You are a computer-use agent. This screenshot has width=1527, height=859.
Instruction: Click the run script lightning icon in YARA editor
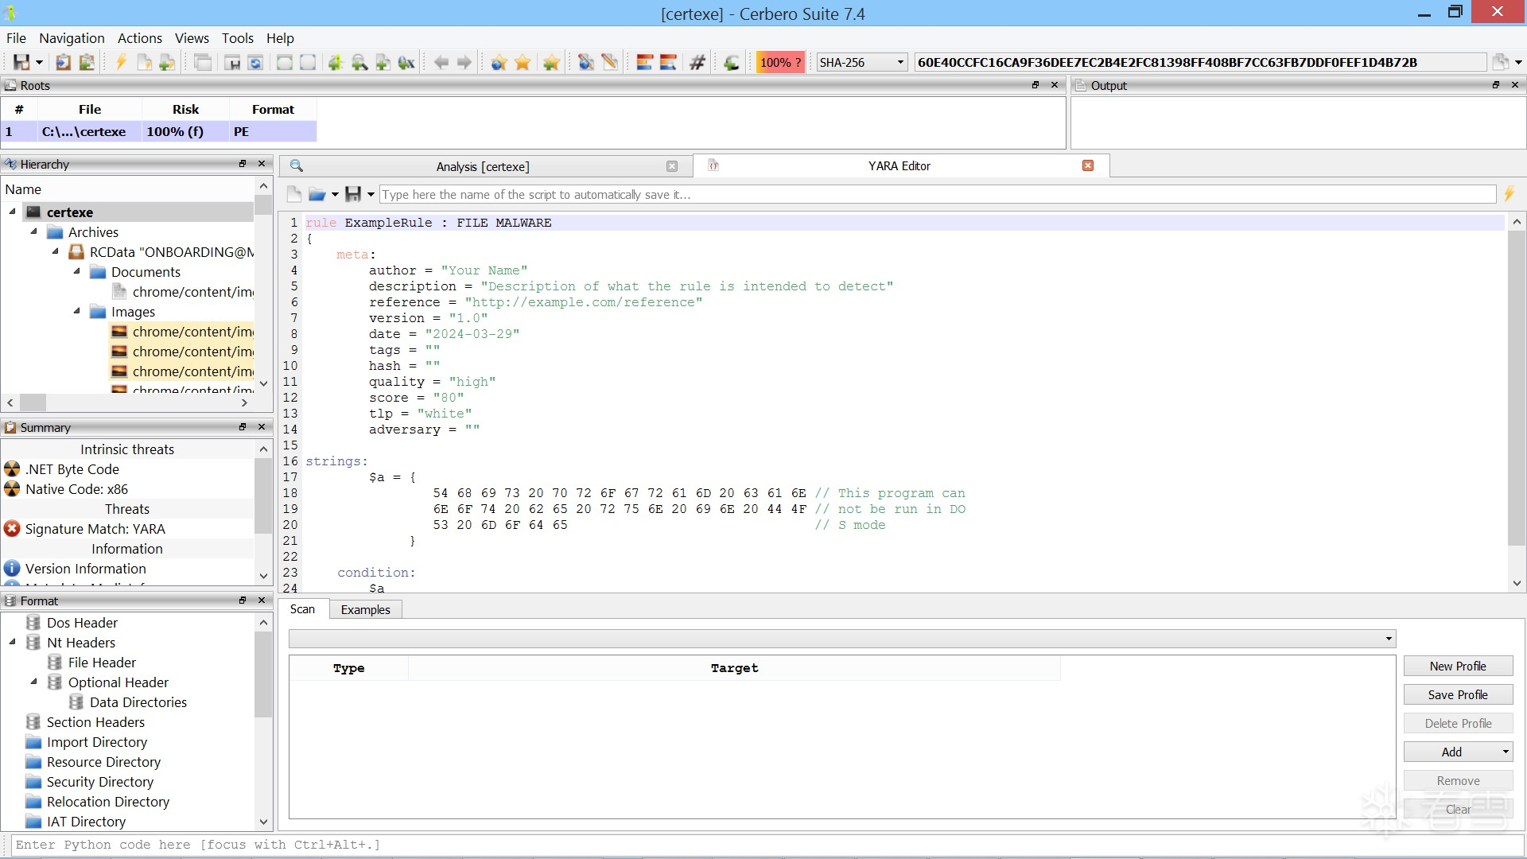pyautogui.click(x=1509, y=194)
